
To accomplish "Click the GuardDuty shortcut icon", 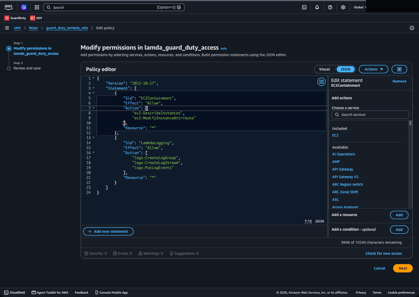I will 7,18.
